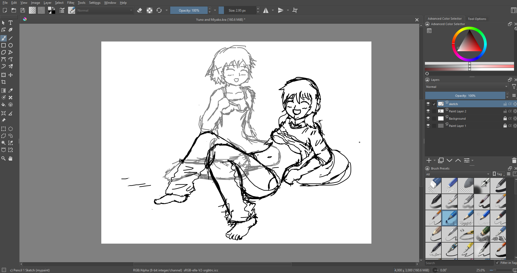Click the Layers Opacity 100% slider

(x=465, y=96)
